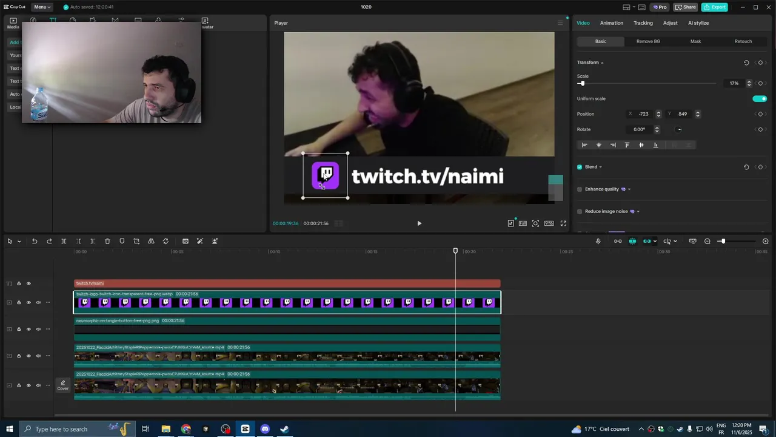Screen dimensions: 776x437
Task: Switch to the Adjust tab
Action: pyautogui.click(x=671, y=23)
